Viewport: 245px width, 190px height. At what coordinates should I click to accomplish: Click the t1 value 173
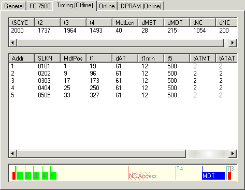click(x=94, y=81)
